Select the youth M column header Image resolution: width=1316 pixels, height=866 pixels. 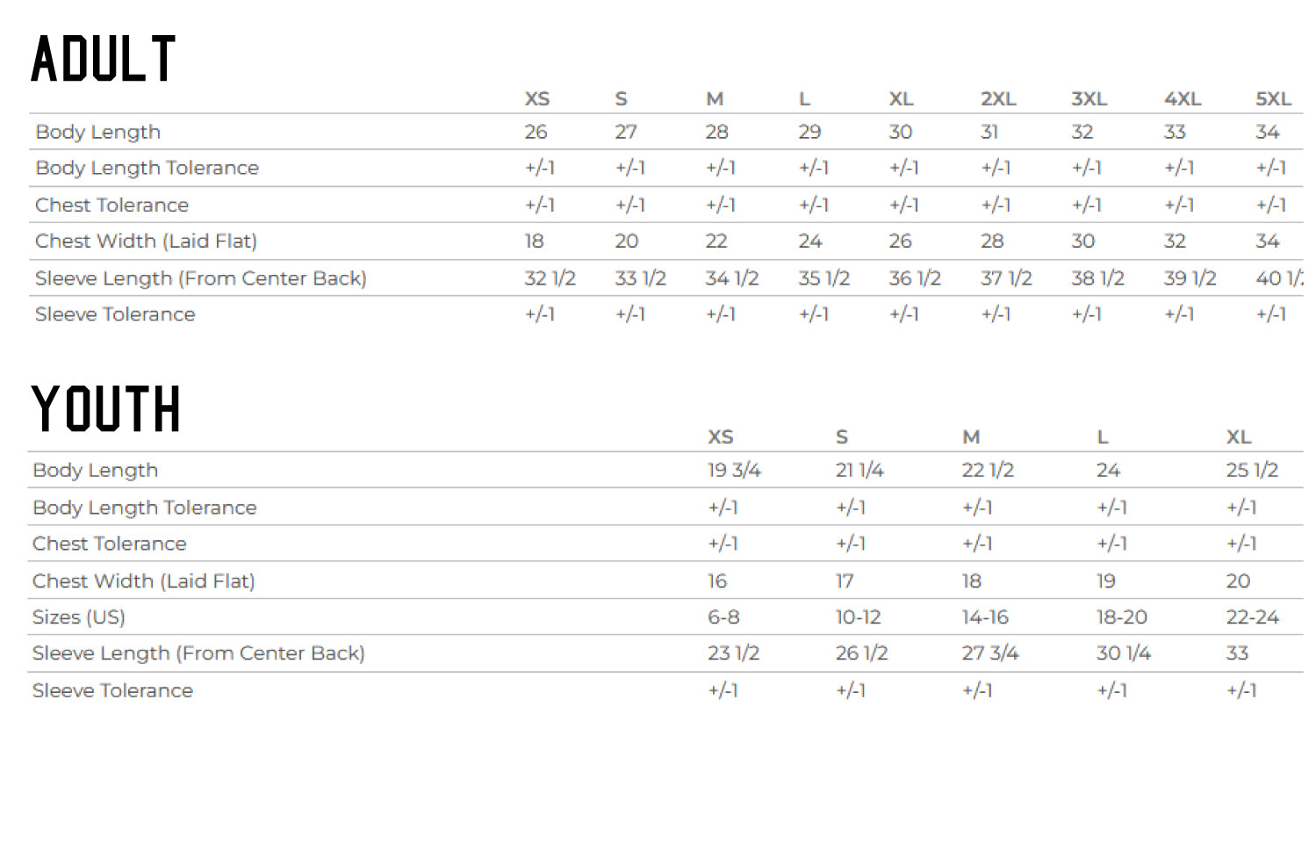tap(971, 437)
